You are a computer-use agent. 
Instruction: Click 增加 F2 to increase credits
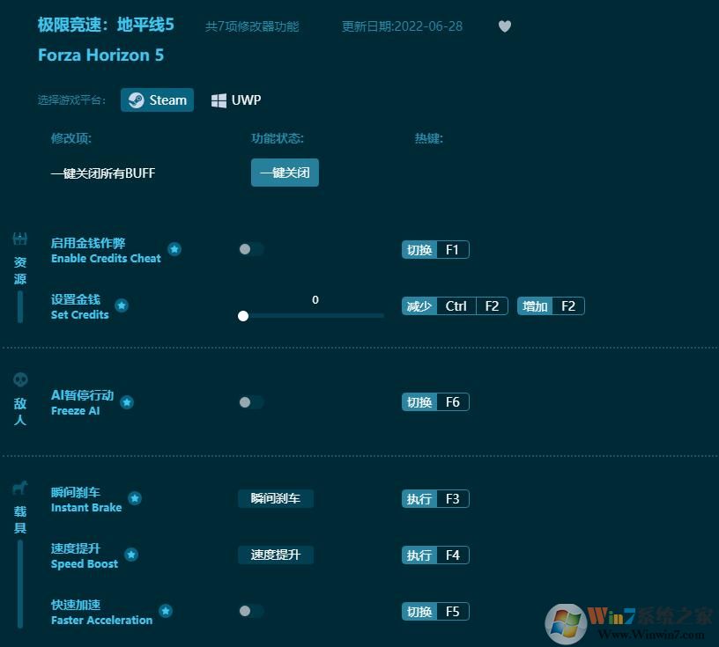click(550, 305)
